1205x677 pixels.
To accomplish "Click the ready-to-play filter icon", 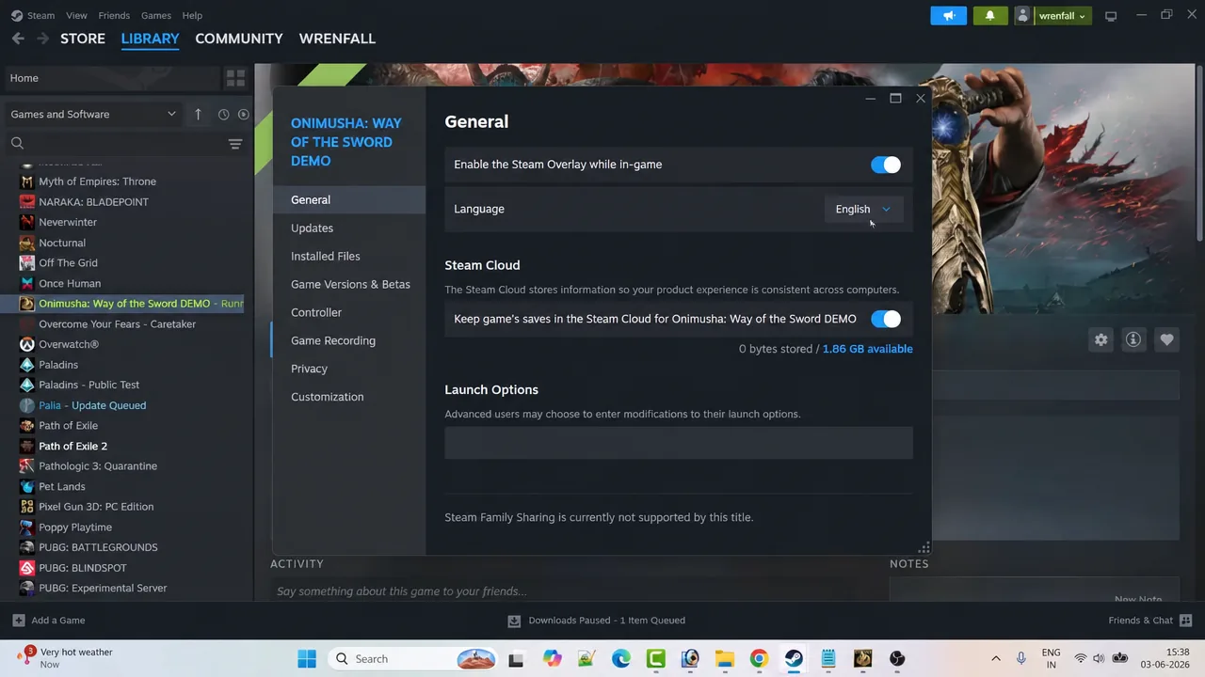I will [243, 115].
